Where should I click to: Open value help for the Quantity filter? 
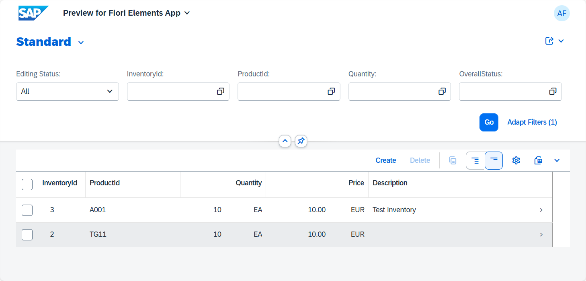442,91
